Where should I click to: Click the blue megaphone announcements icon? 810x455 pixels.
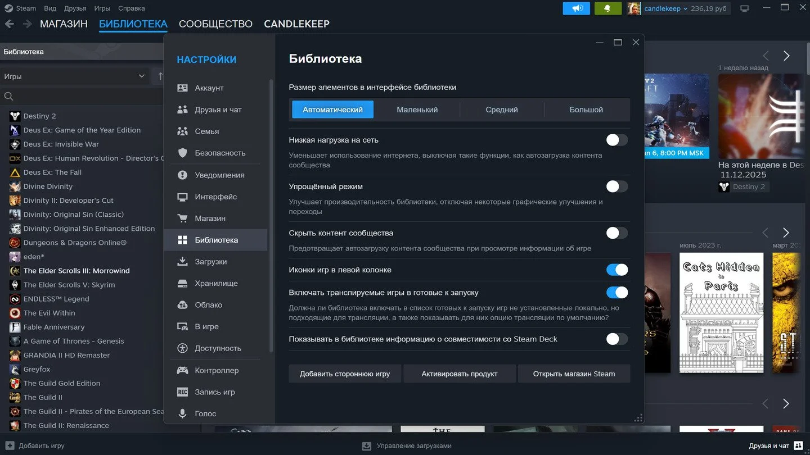coord(576,8)
